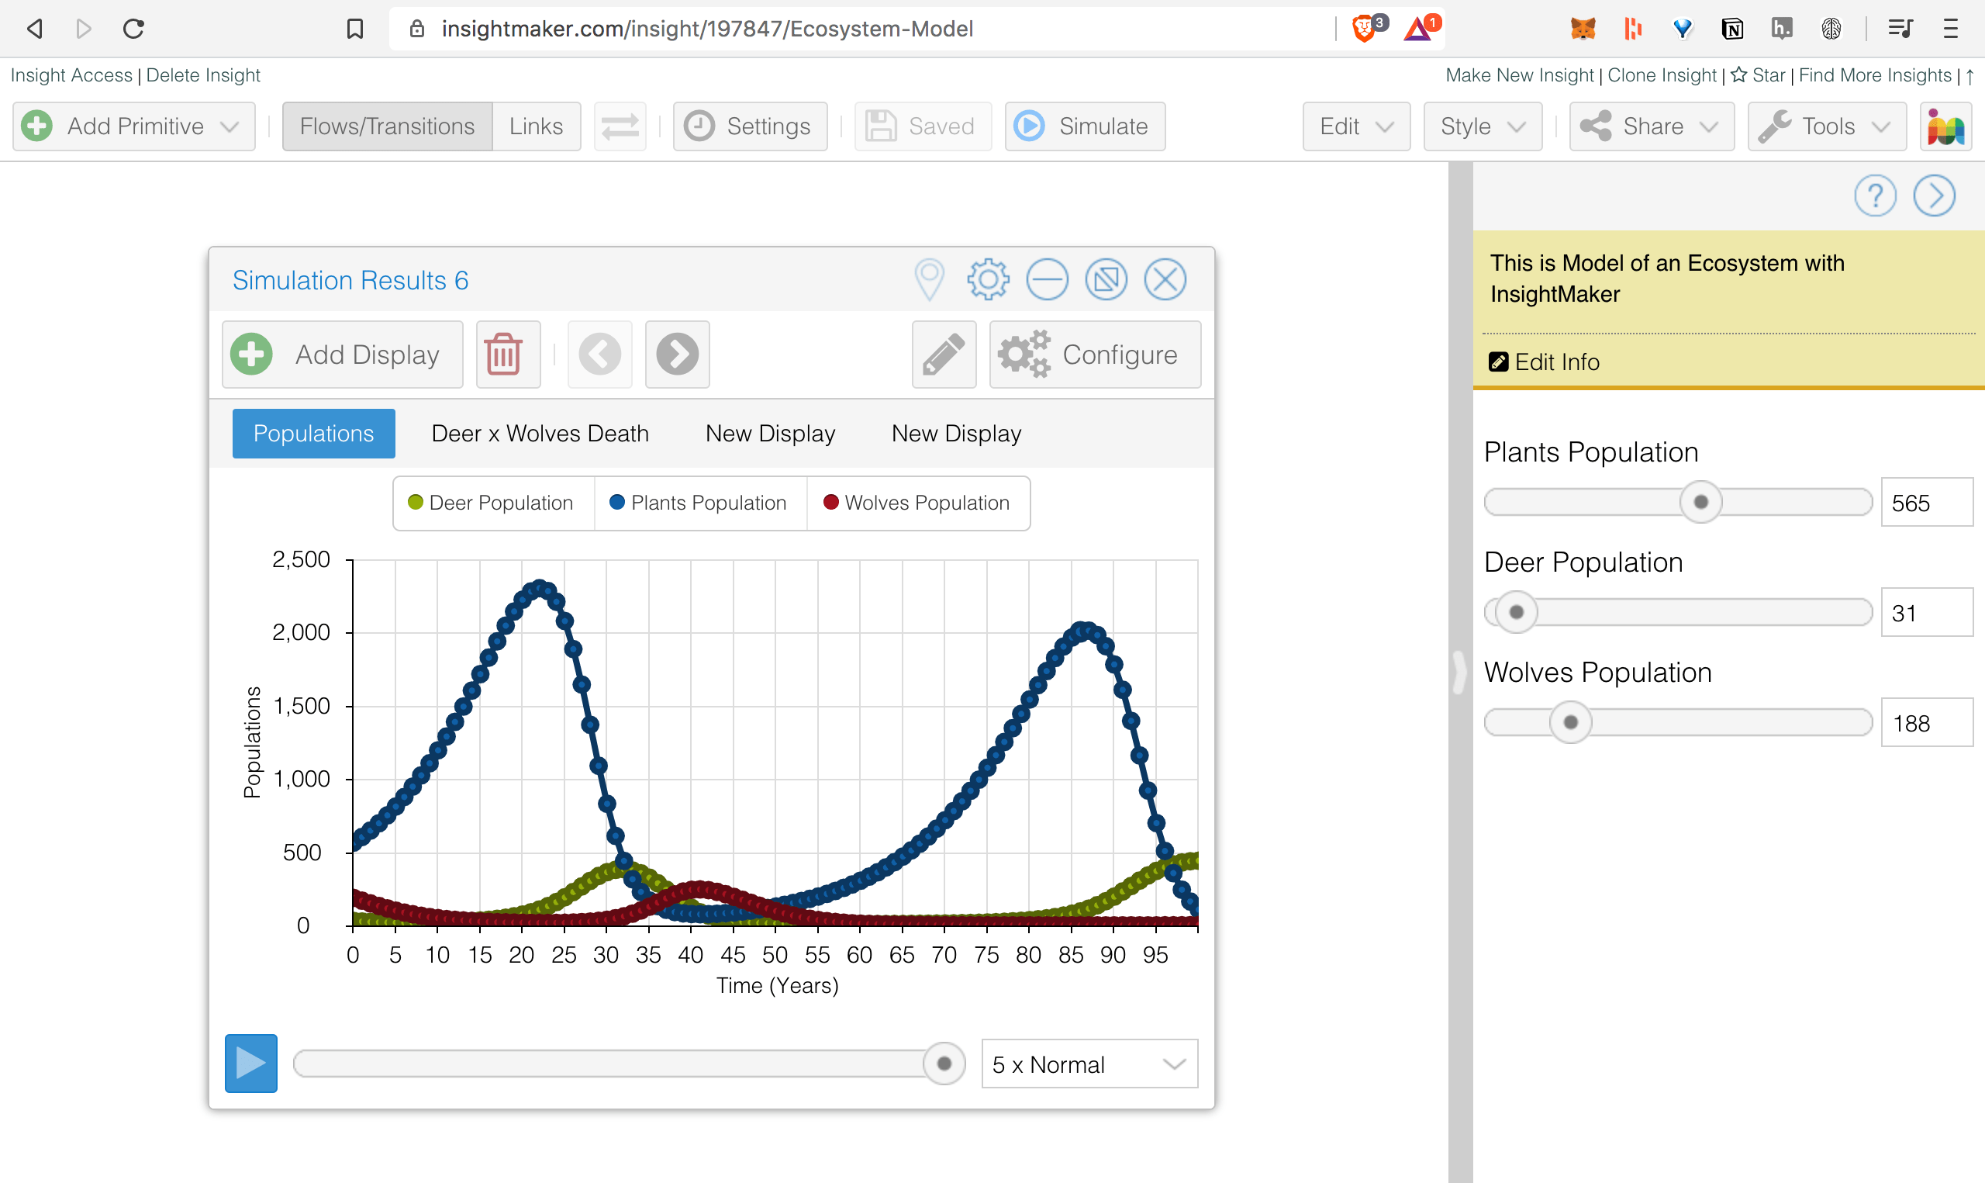Select the Links toggle button

coord(535,126)
